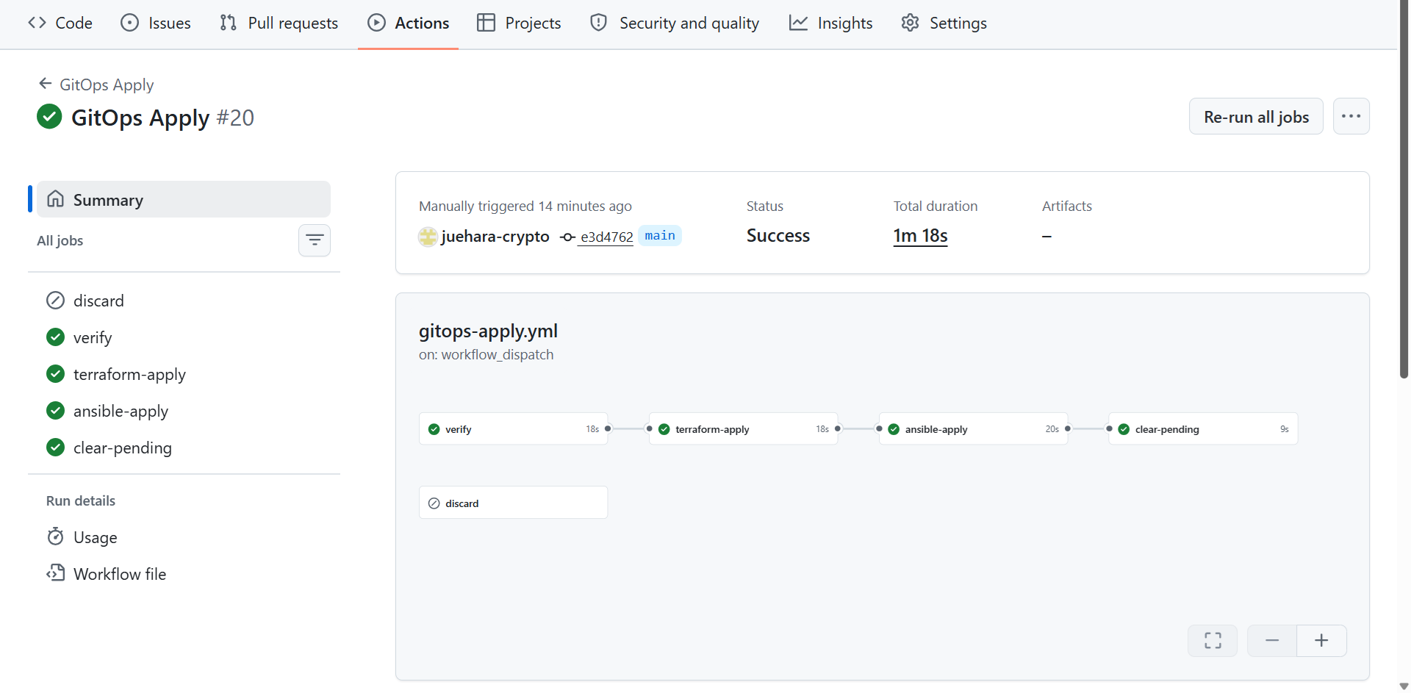Viewport: 1411px width, 693px height.
Task: Zoom out the workflow graph
Action: tap(1272, 641)
